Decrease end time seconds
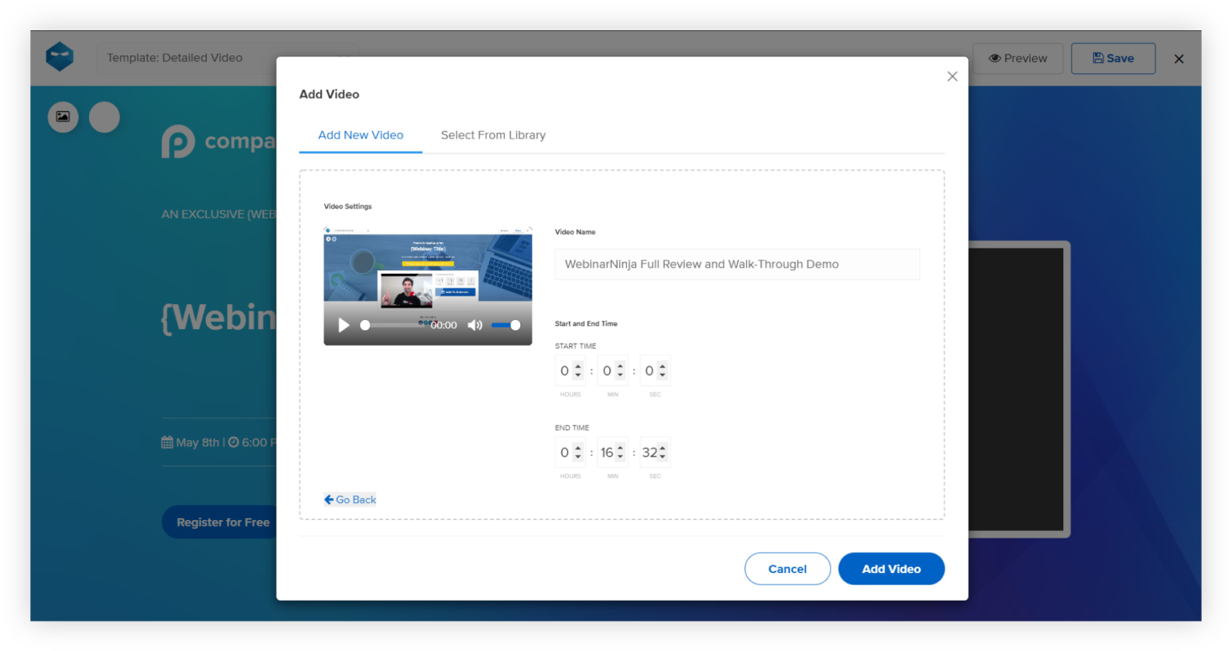This screenshot has height=651, width=1232. 662,456
